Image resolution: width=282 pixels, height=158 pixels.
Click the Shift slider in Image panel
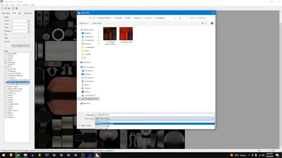21,38
